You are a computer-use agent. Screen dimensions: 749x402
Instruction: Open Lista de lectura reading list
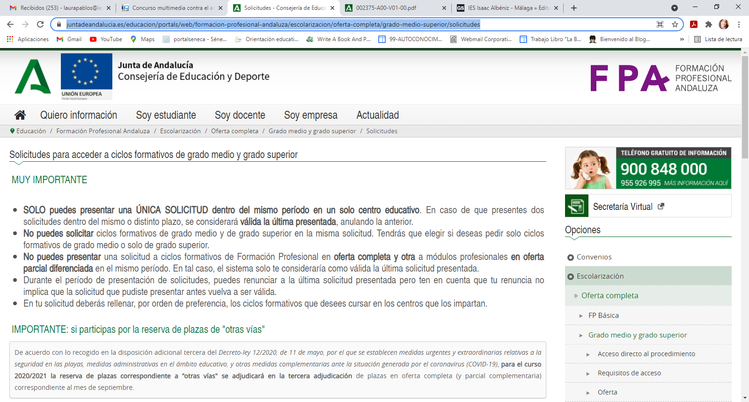coord(718,39)
